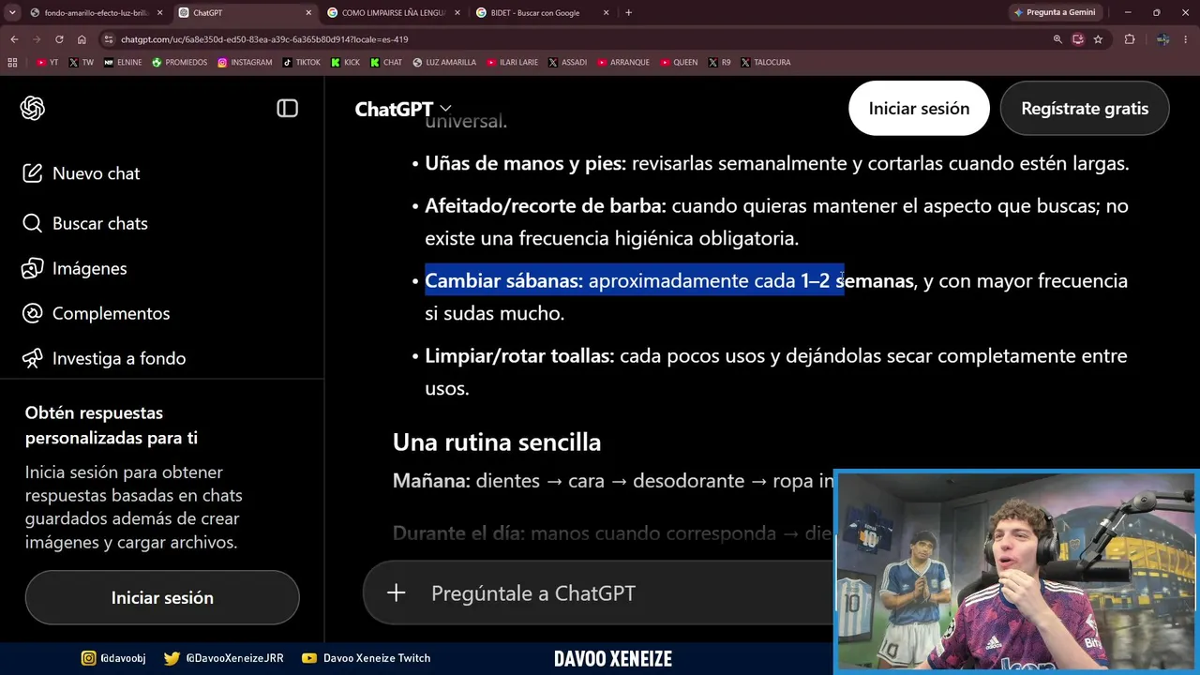Click Iniciar sesión in the top header
1200x675 pixels.
(x=919, y=108)
